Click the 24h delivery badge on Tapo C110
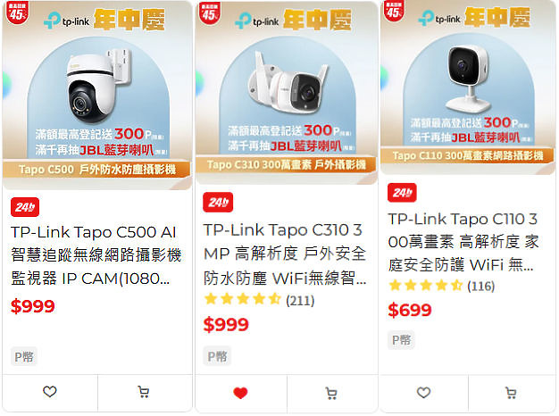 (402, 193)
